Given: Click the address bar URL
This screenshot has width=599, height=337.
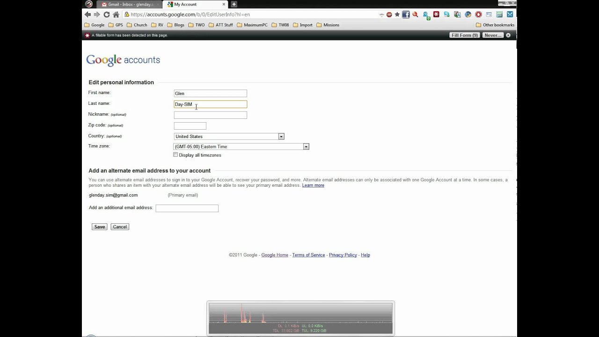Looking at the screenshot, I should pos(190,15).
